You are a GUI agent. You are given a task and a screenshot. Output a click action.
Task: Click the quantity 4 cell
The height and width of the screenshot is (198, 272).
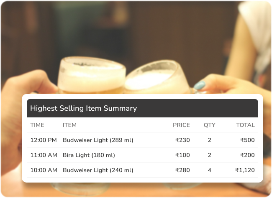tap(209, 170)
